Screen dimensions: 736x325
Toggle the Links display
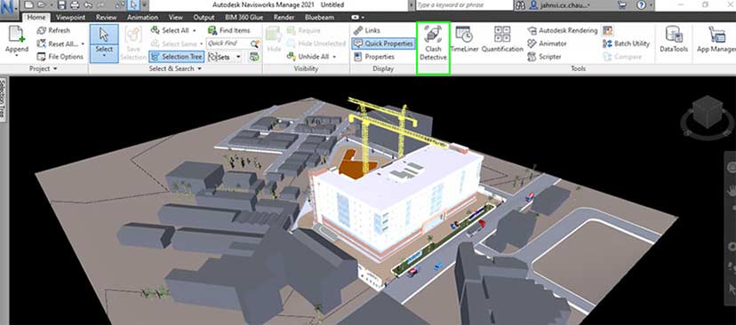coord(367,30)
